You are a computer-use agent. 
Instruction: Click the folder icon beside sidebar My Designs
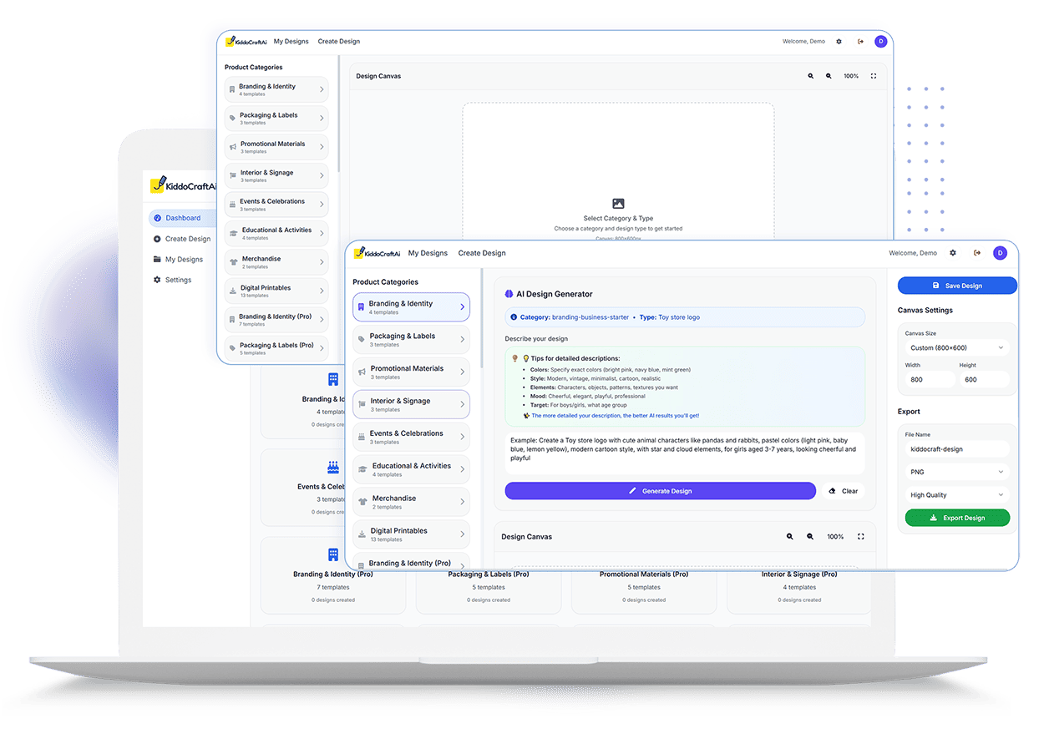coord(157,260)
